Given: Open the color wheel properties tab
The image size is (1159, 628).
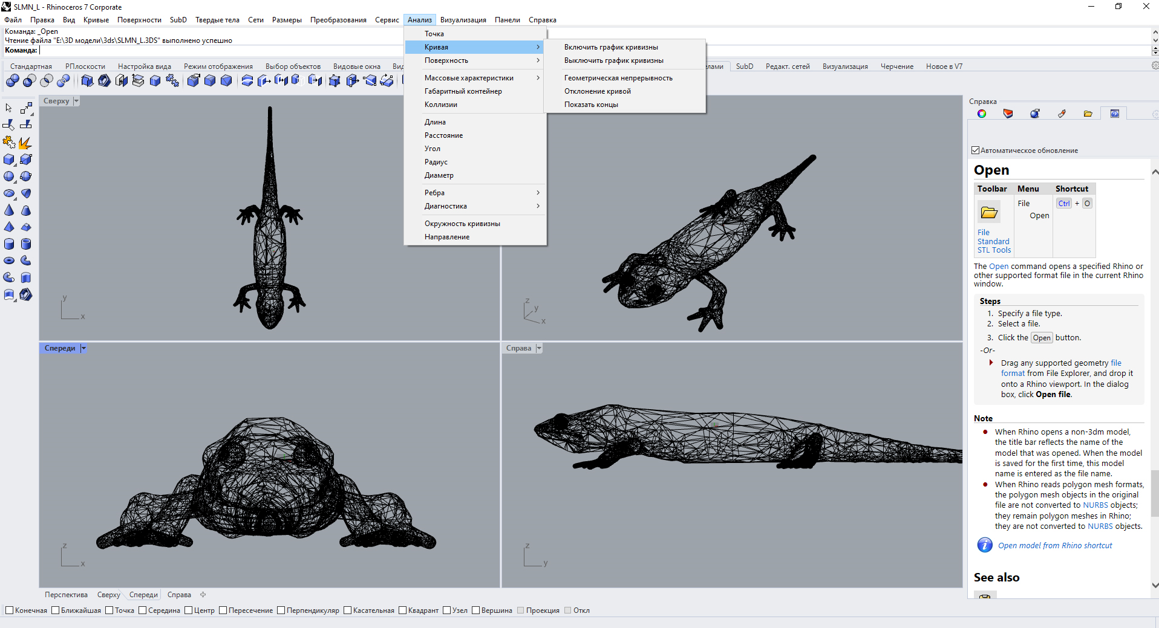Looking at the screenshot, I should pyautogui.click(x=982, y=114).
